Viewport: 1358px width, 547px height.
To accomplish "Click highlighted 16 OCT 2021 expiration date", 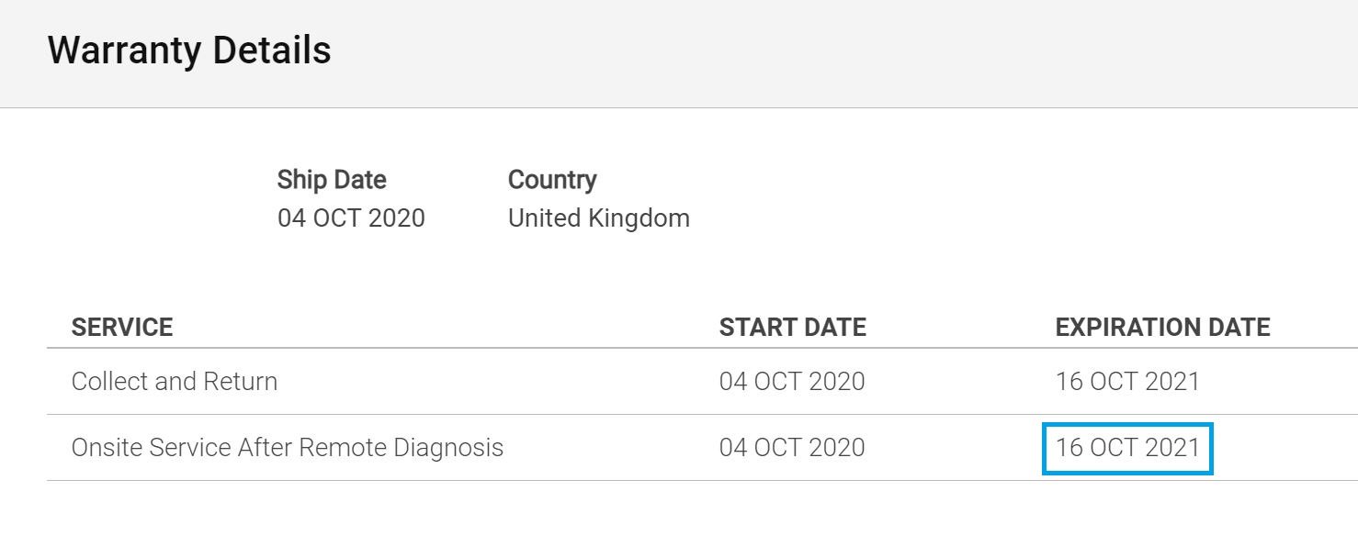I will [1127, 448].
